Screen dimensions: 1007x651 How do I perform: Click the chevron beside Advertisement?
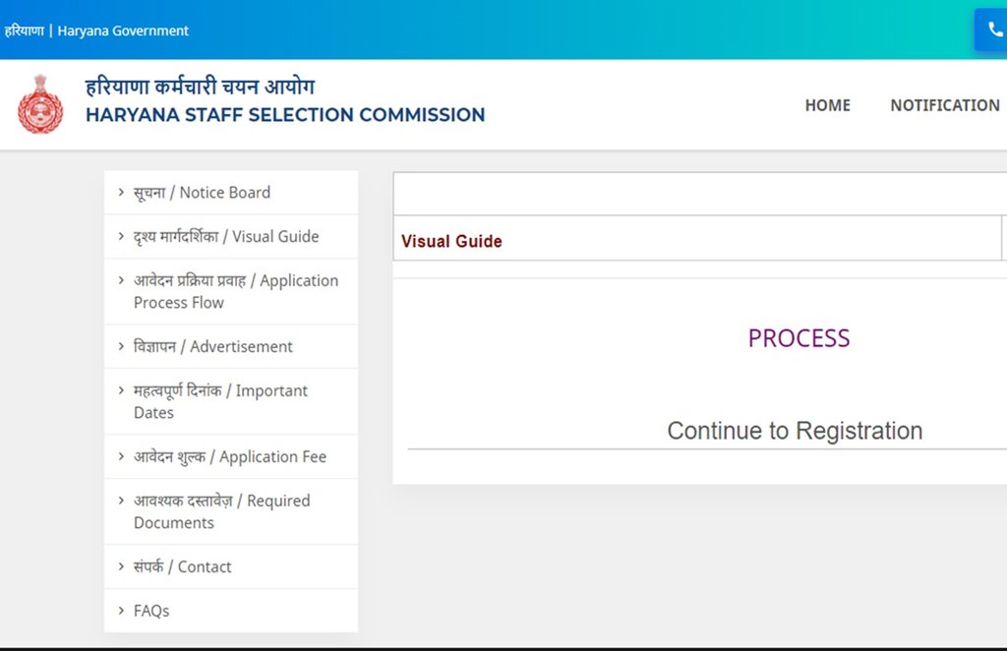pos(121,346)
